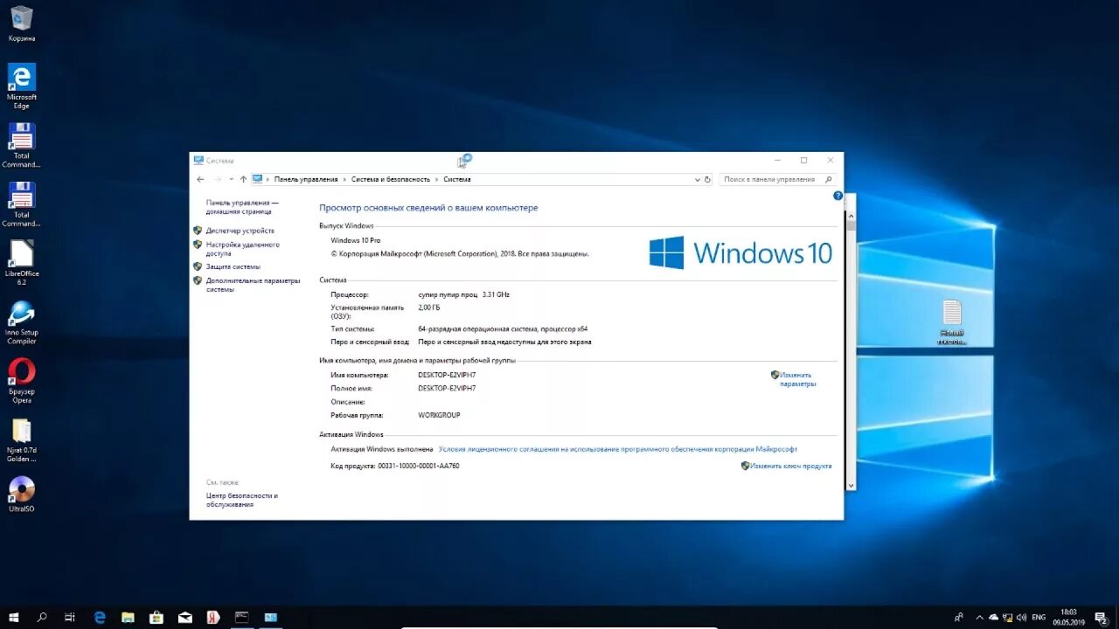Show hidden tray icons chevron
The width and height of the screenshot is (1119, 629).
click(x=979, y=617)
